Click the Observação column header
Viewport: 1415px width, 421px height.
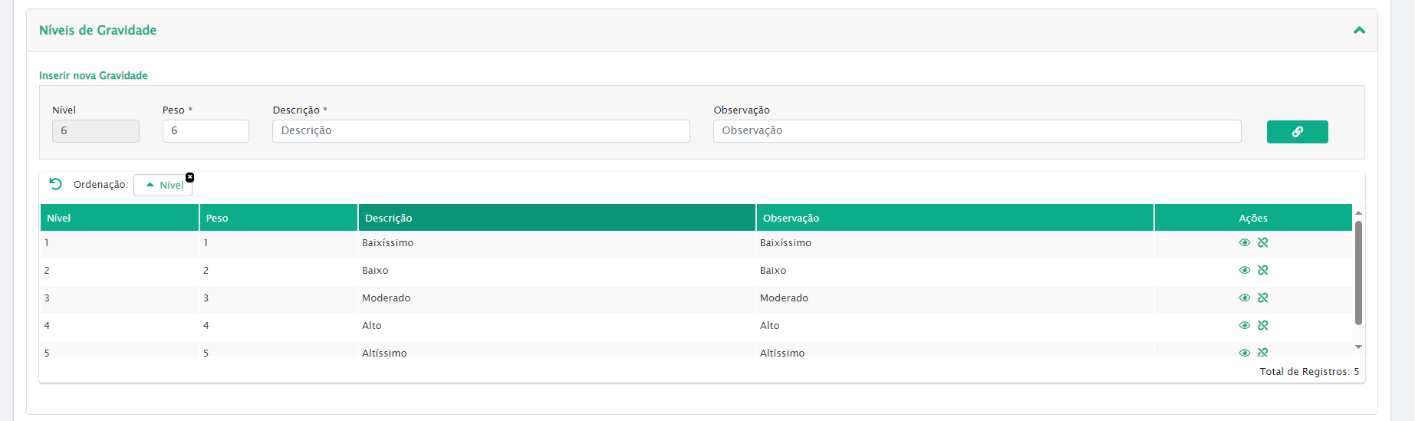click(954, 218)
